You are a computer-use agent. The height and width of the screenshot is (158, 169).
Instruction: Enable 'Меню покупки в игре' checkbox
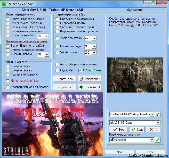pyautogui.click(x=8, y=81)
